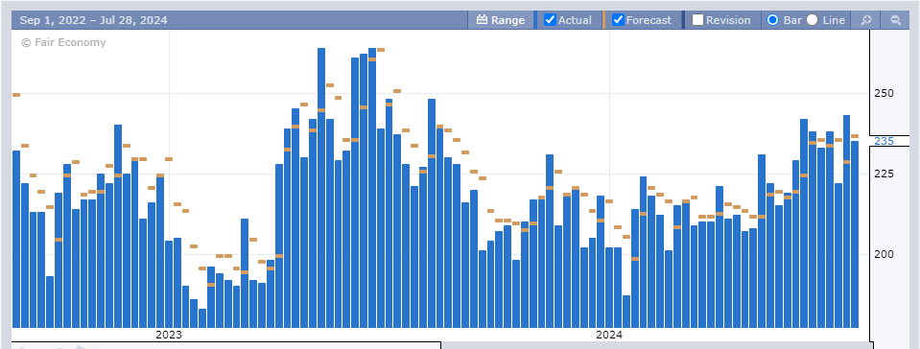Uncheck the Actual checkbox
The image size is (920, 349).
click(x=550, y=20)
